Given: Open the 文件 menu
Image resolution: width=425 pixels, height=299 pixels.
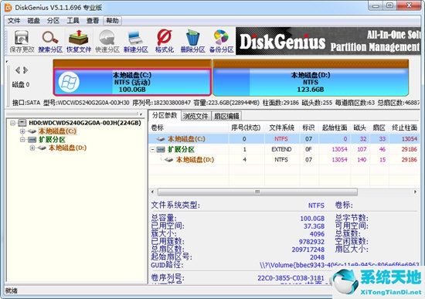Looking at the screenshot, I should 14,21.
